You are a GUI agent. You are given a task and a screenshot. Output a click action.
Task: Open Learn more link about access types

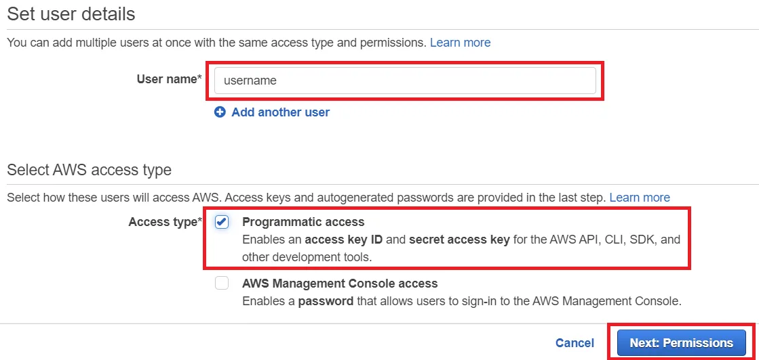click(639, 198)
